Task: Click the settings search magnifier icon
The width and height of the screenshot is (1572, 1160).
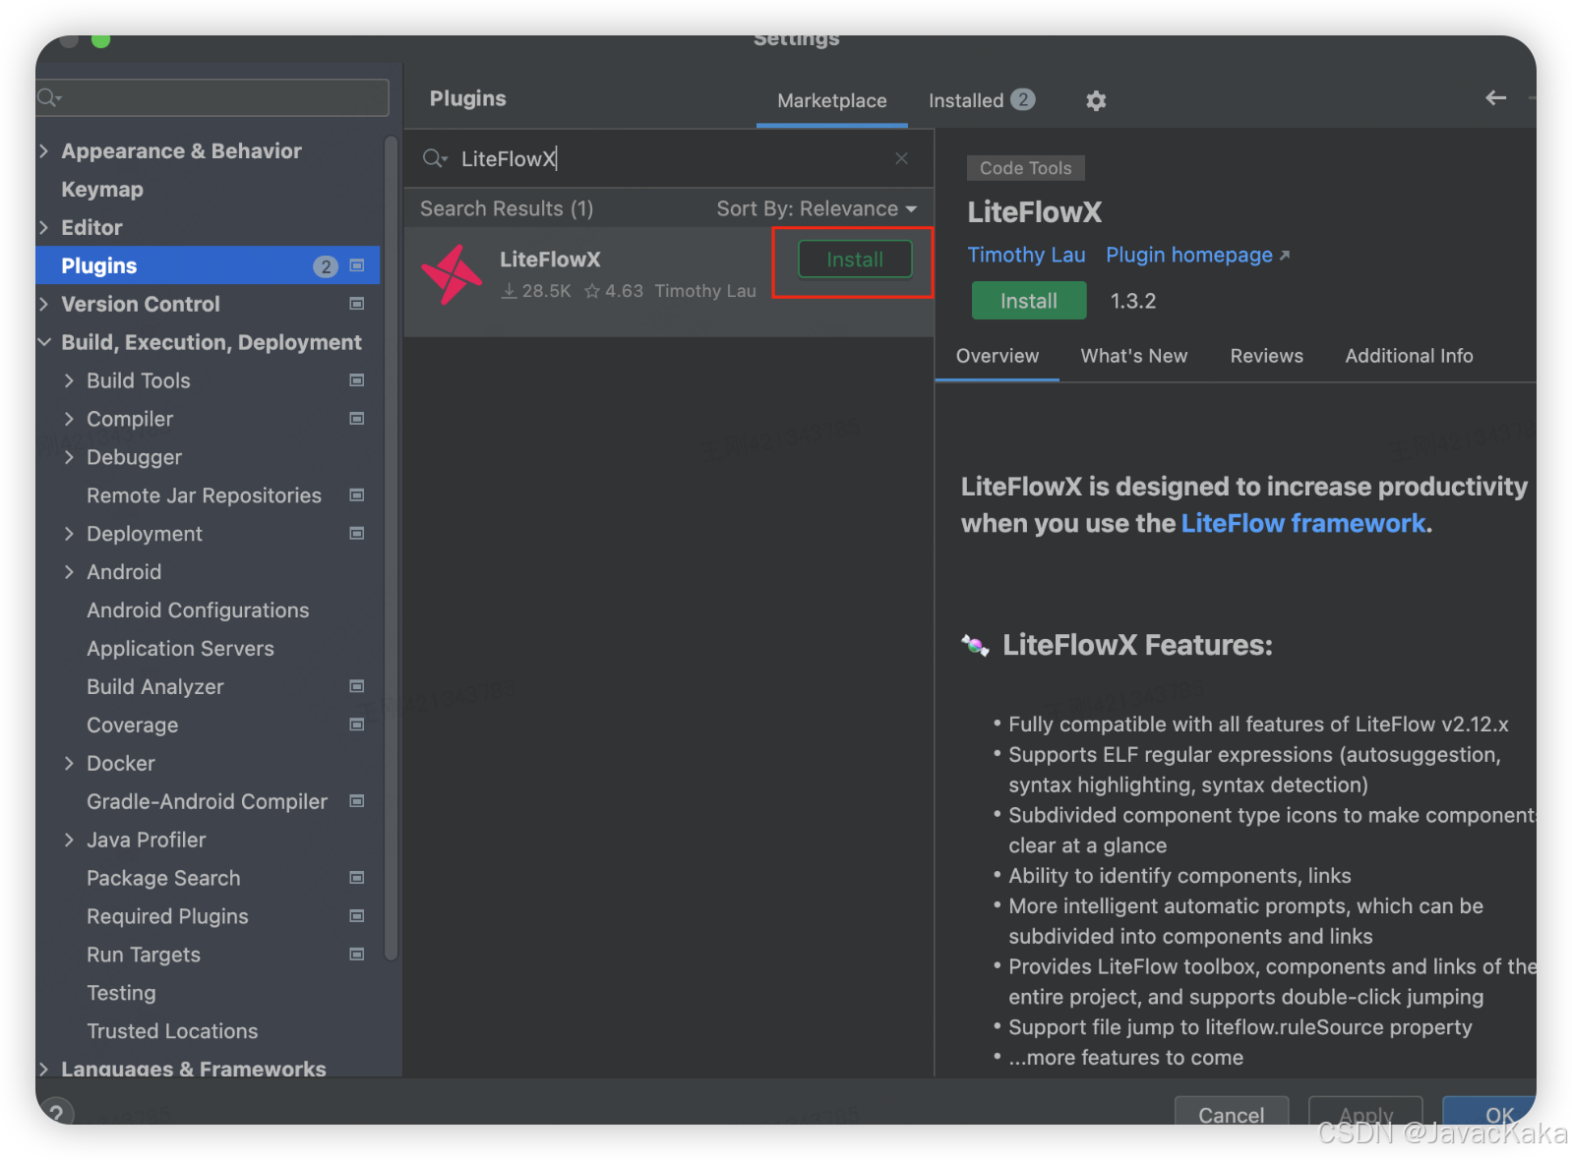Action: pyautogui.click(x=49, y=97)
